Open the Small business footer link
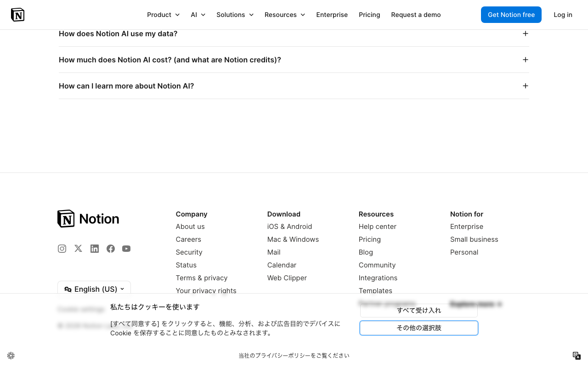Image resolution: width=588 pixels, height=367 pixels. pos(474,239)
